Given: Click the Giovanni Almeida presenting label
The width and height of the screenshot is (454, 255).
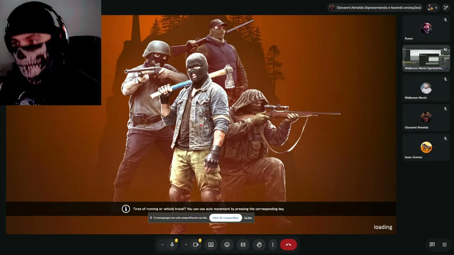Looking at the screenshot, I should click(x=375, y=7).
